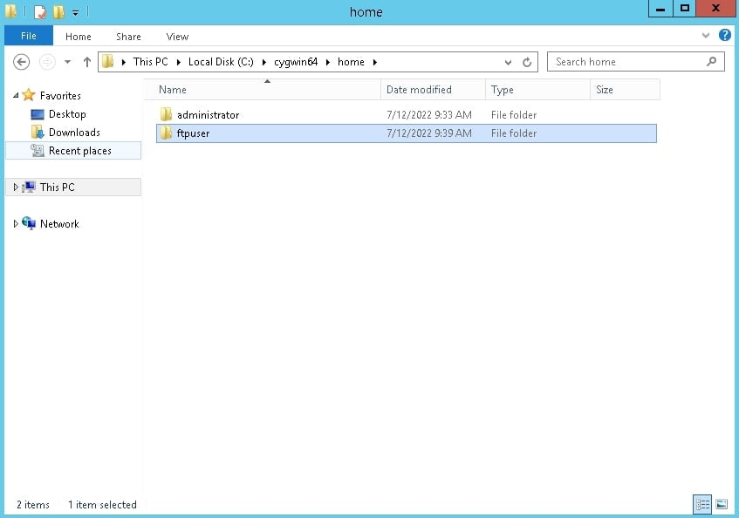Sort by the Name column header
739x518 pixels.
point(263,90)
